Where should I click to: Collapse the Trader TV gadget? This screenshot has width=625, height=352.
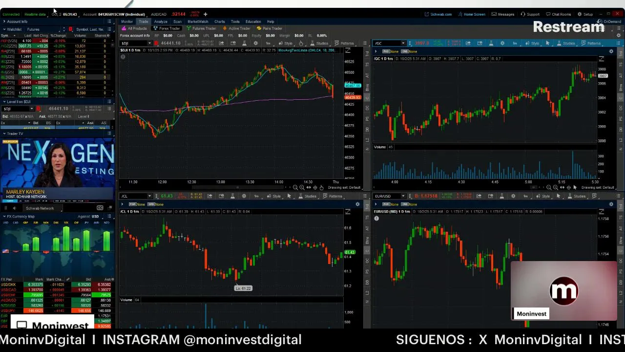point(4,133)
